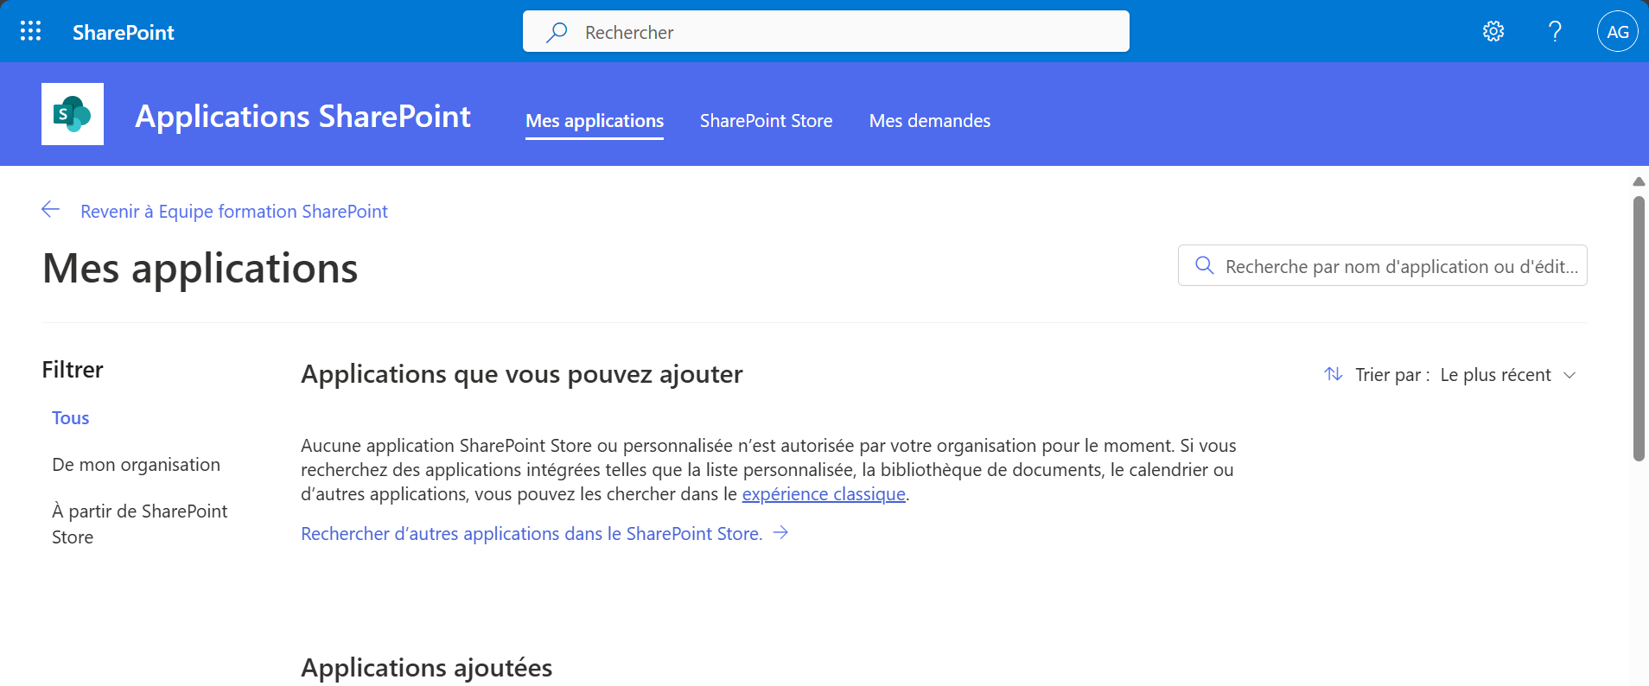The image size is (1649, 686).
Task: Filter by 'Tous'
Action: 71,418
